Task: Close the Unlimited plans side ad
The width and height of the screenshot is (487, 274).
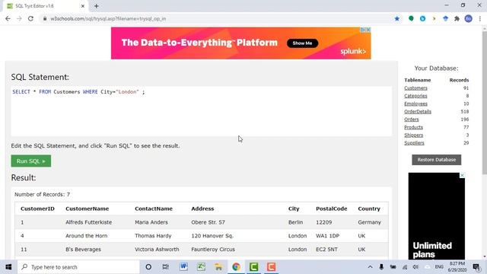Action: coord(462,176)
